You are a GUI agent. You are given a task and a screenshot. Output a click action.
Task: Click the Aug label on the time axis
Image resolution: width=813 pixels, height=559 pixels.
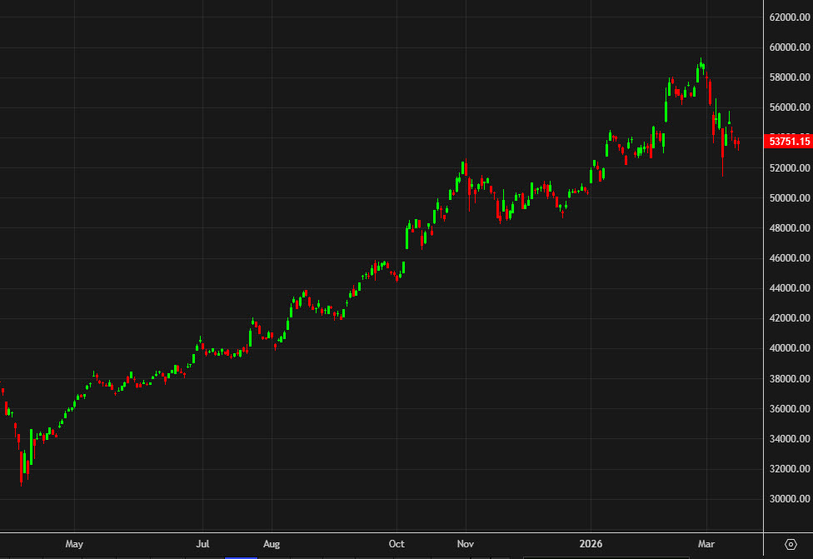point(271,544)
